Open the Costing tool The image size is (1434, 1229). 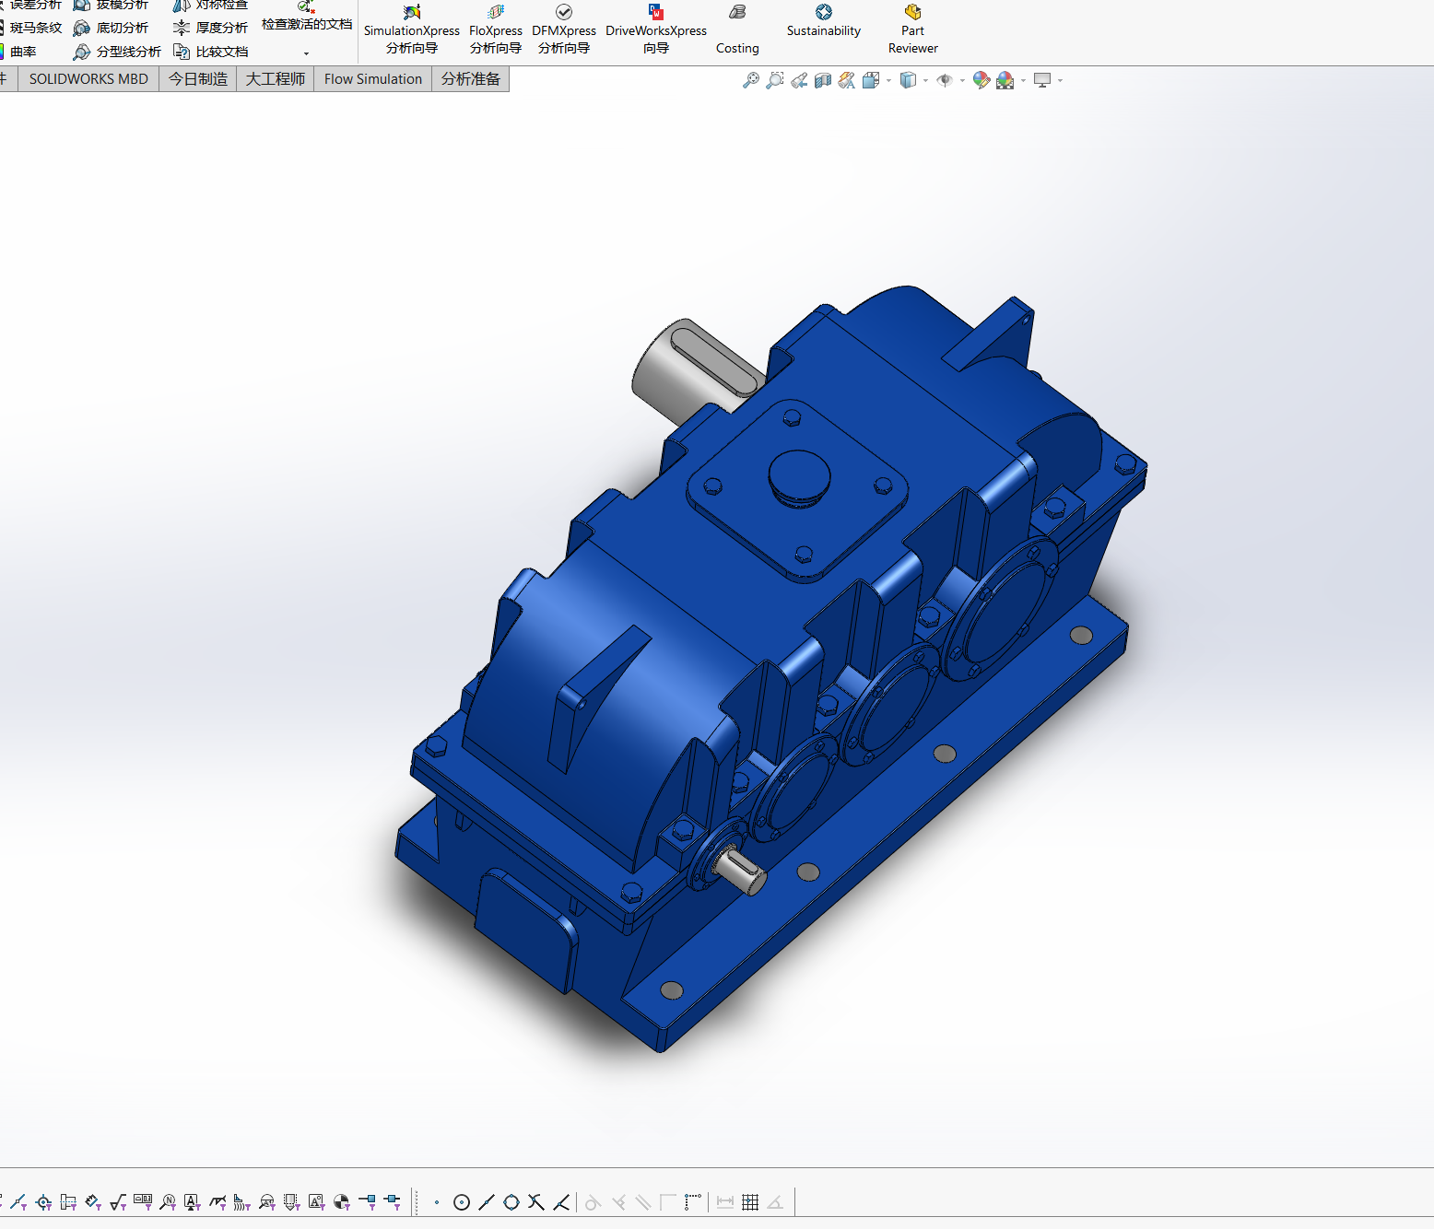click(x=737, y=29)
